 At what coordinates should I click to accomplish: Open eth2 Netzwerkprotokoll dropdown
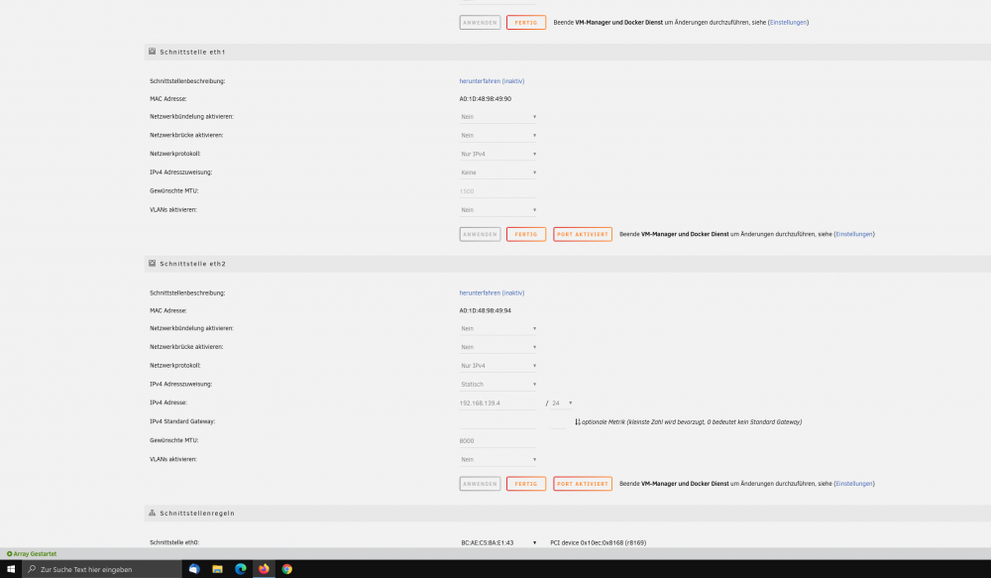pos(498,366)
